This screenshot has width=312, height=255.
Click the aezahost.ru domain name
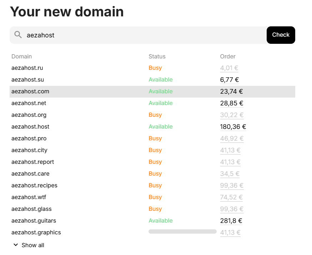point(27,68)
